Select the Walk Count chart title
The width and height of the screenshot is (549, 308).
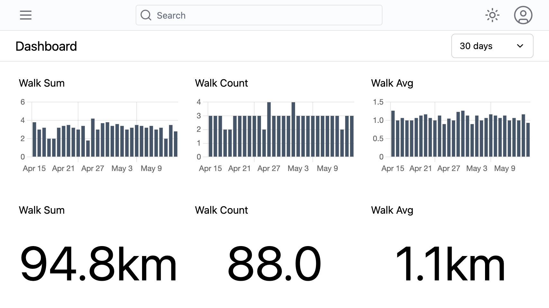click(221, 83)
